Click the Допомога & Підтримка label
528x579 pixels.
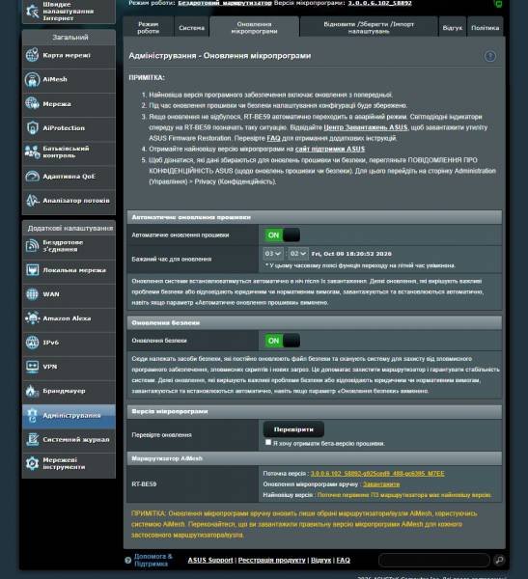(x=153, y=560)
